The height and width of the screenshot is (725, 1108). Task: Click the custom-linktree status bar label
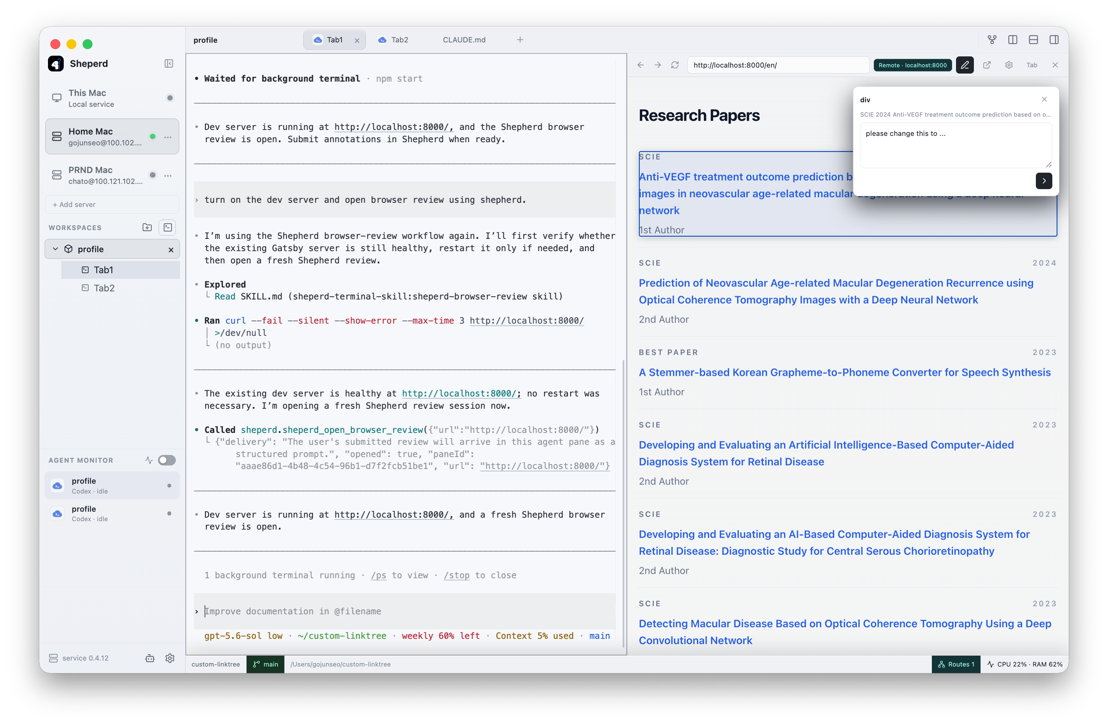tap(216, 664)
